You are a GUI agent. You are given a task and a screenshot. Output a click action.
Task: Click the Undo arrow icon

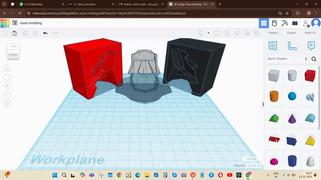point(46,33)
